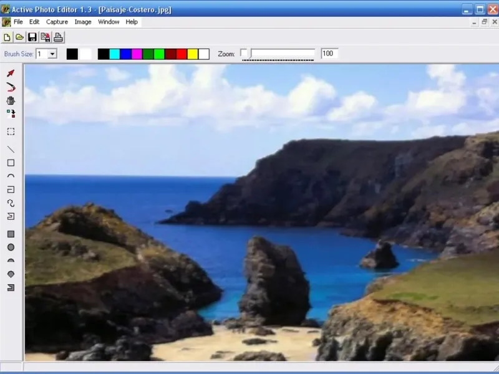Pick magenta from the color palette
The height and width of the screenshot is (374, 499).
point(137,54)
